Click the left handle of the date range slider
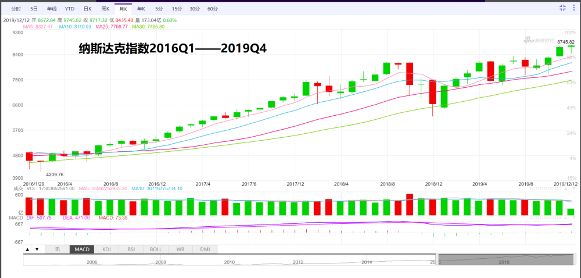 tap(437, 259)
